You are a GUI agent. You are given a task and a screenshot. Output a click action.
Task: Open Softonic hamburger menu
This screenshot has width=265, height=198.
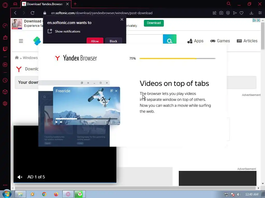pyautogui.click(x=21, y=41)
